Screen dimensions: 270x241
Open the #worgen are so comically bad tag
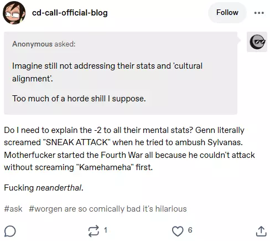(108, 209)
